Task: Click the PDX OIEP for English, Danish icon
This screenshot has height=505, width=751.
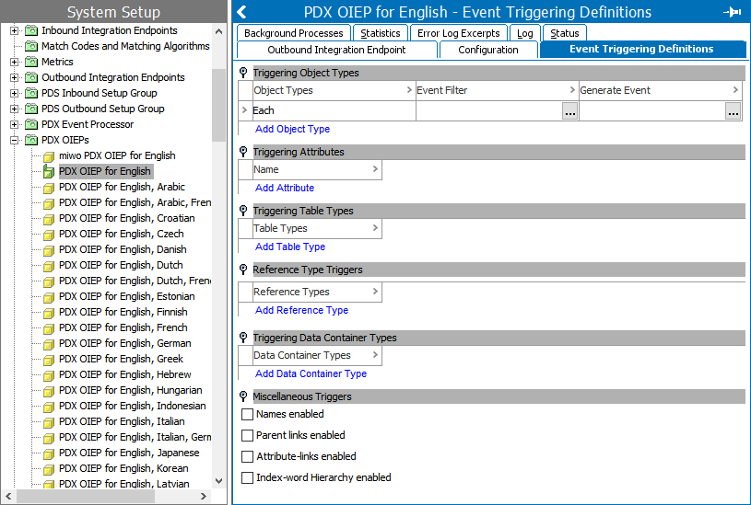Action: [x=48, y=250]
